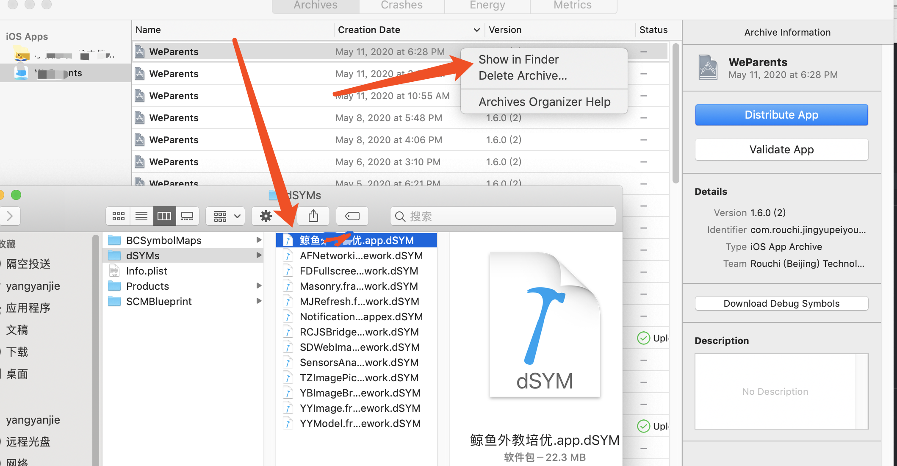897x466 pixels.
Task: Click the WeParents archive icon in the list
Action: tap(140, 51)
